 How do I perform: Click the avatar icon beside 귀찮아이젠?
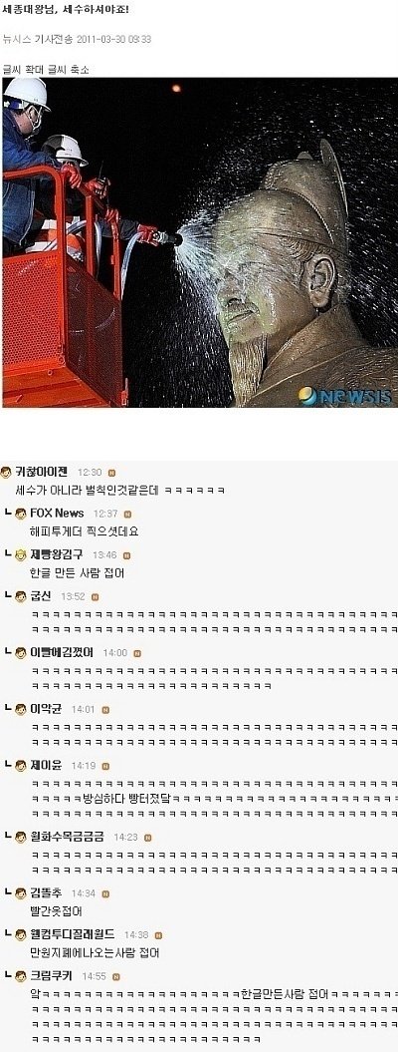[6, 473]
